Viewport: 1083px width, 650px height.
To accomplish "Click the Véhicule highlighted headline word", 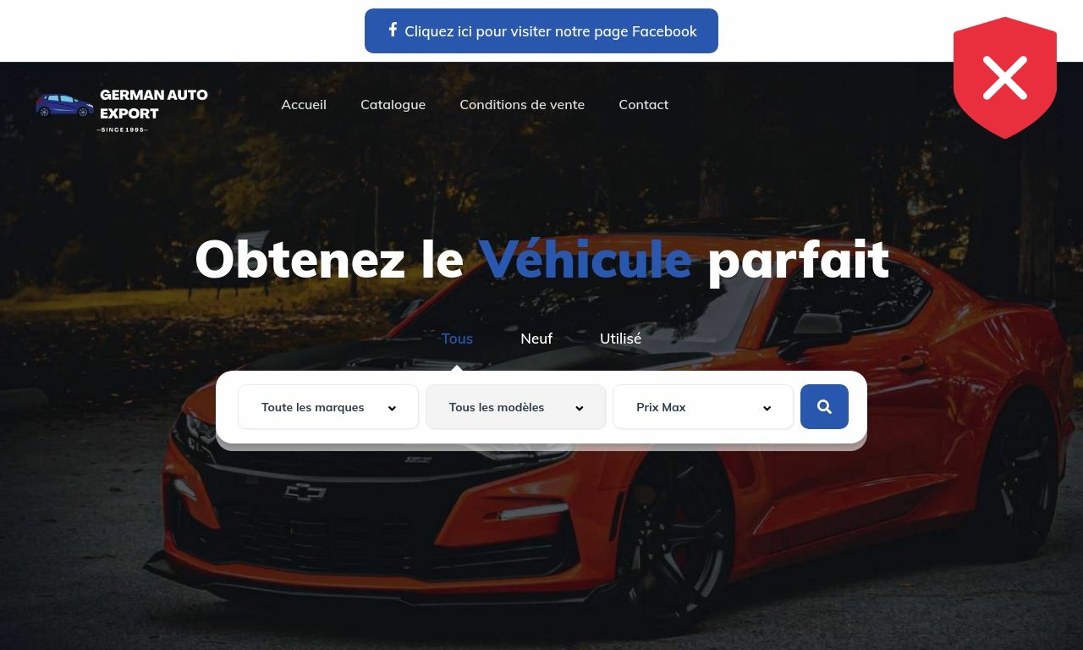I will tap(585, 259).
